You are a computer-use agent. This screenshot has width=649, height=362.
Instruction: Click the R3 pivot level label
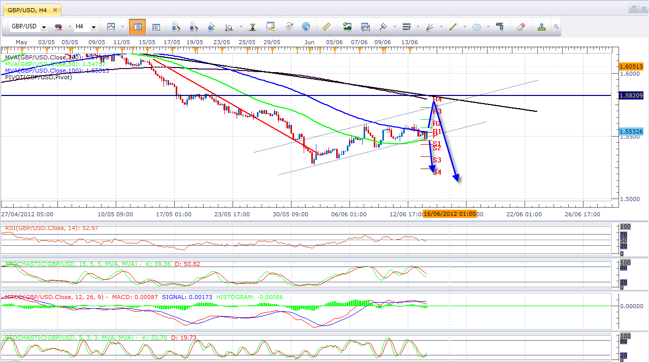click(437, 111)
